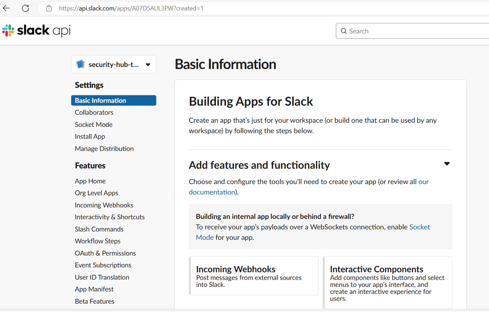Click the 'Features' sidebar heading
The image size is (489, 312).
click(90, 166)
